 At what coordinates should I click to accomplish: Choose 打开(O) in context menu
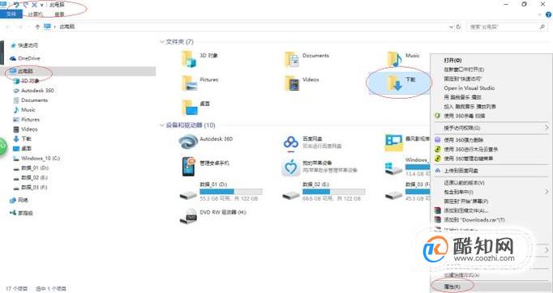(x=452, y=60)
